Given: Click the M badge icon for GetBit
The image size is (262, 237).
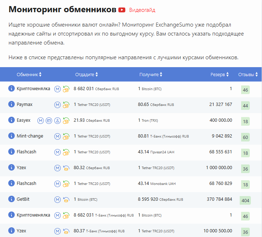Looking at the screenshot, I should 58,200.
